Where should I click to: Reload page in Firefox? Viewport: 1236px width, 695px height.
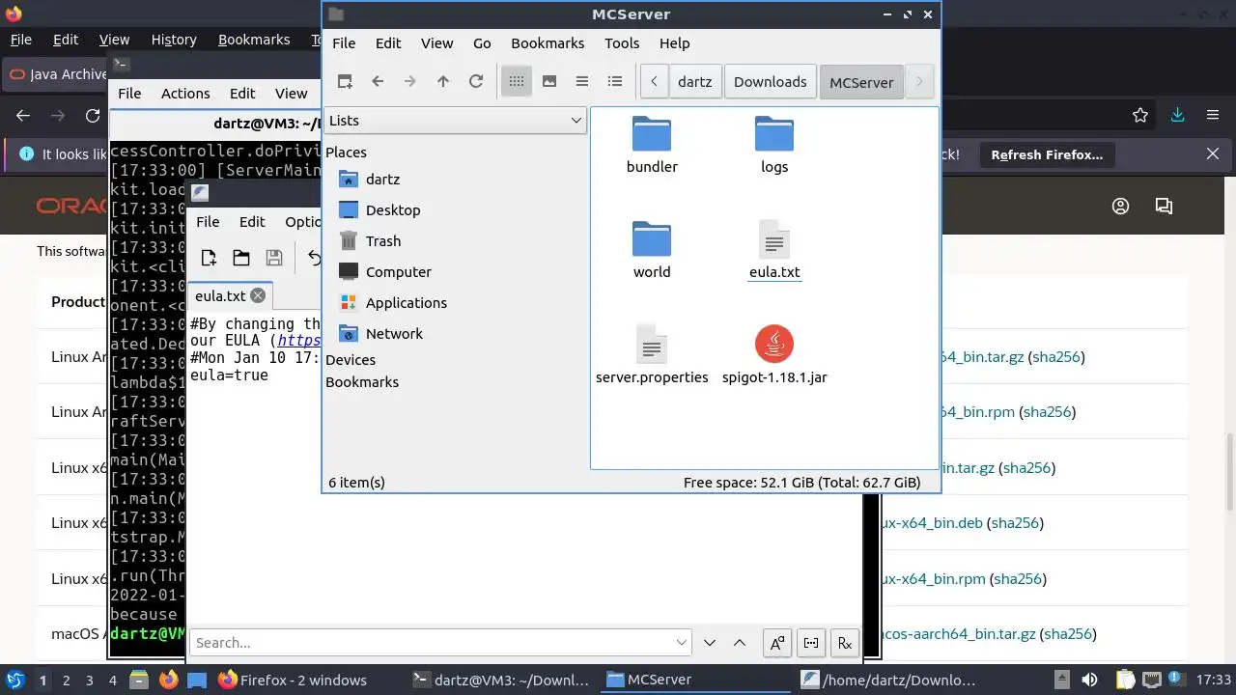coord(93,115)
